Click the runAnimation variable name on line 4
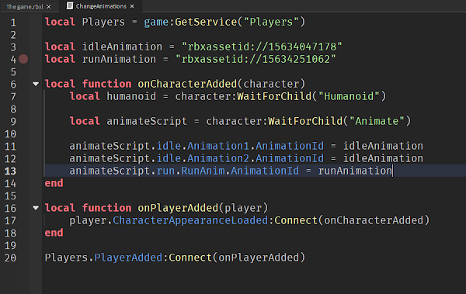This screenshot has height=294, width=466. tap(119, 59)
